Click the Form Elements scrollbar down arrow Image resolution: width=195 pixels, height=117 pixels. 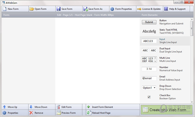(x=192, y=102)
